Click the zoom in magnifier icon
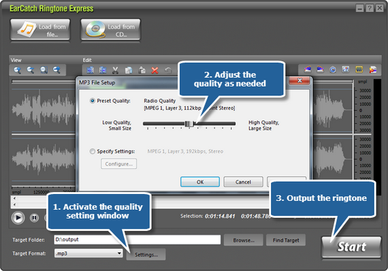The height and width of the screenshot is (271, 388). tap(17, 70)
